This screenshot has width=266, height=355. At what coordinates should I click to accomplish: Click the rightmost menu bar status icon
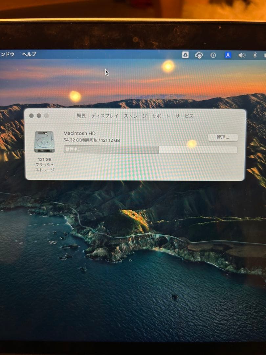tap(264, 55)
